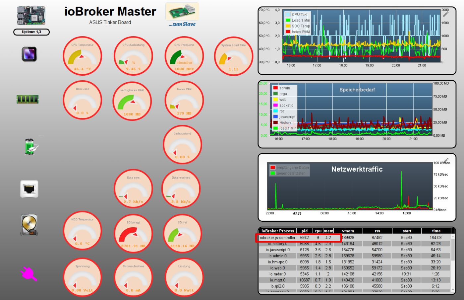This screenshot has width=464, height=300.
Task: Select the Leistung gauge
Action: [184, 277]
